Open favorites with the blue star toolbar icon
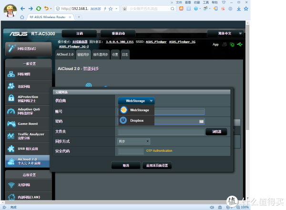Viewport: 286px width, 210px height. (x=246, y=9)
